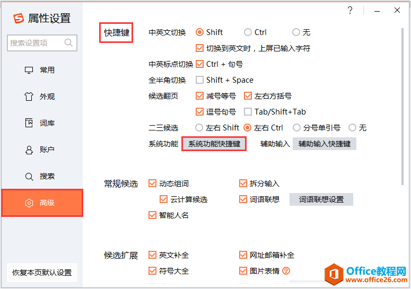Image resolution: width=411 pixels, height=289 pixels.
Task: Enable Shift + Space 全半角切换
Action: pos(199,80)
